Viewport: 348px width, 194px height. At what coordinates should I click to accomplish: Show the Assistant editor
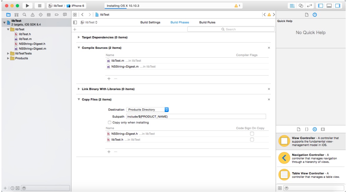pyautogui.click(x=301, y=6)
